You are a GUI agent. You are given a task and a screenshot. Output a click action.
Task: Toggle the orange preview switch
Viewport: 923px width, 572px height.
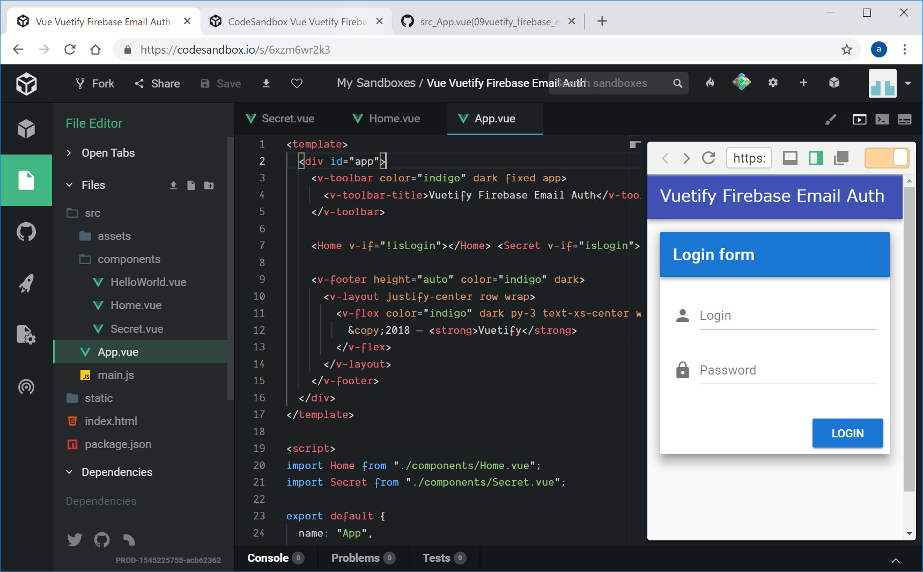pyautogui.click(x=887, y=158)
